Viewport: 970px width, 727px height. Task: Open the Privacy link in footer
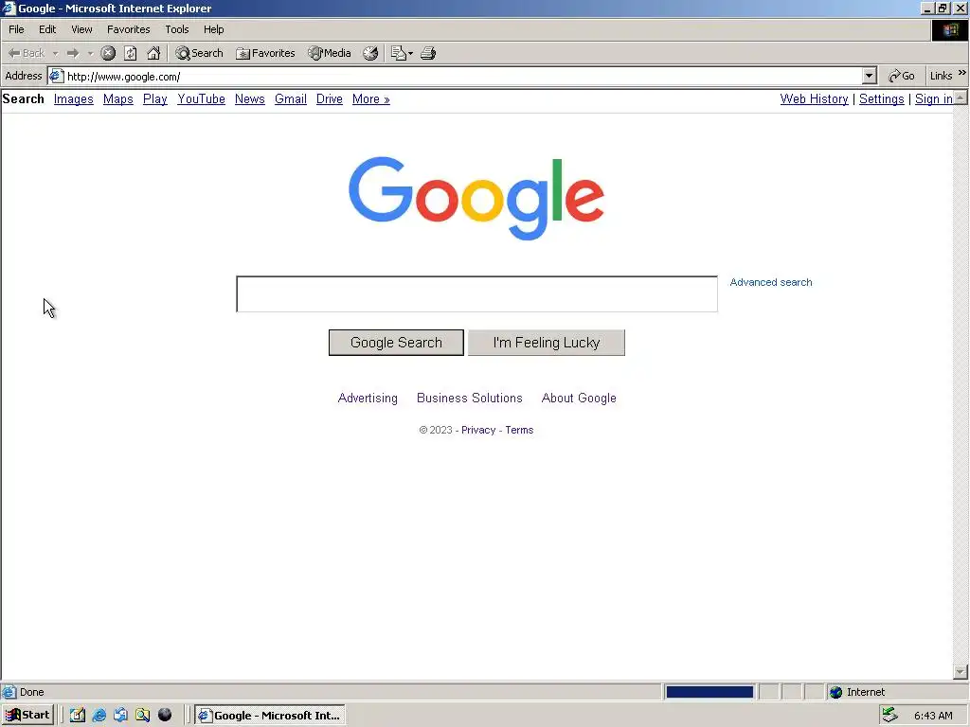click(478, 430)
